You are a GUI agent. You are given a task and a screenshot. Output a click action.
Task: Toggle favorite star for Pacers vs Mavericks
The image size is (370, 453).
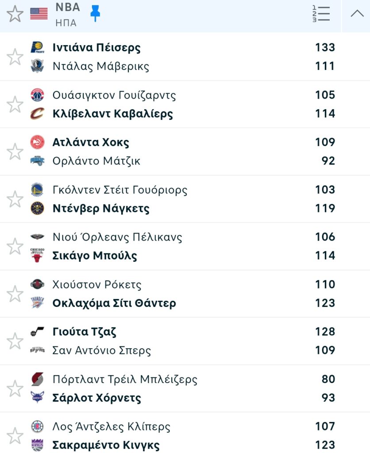coord(15,57)
